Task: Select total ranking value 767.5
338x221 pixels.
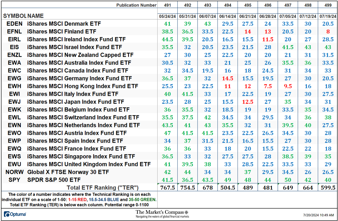Action: [x=167, y=188]
